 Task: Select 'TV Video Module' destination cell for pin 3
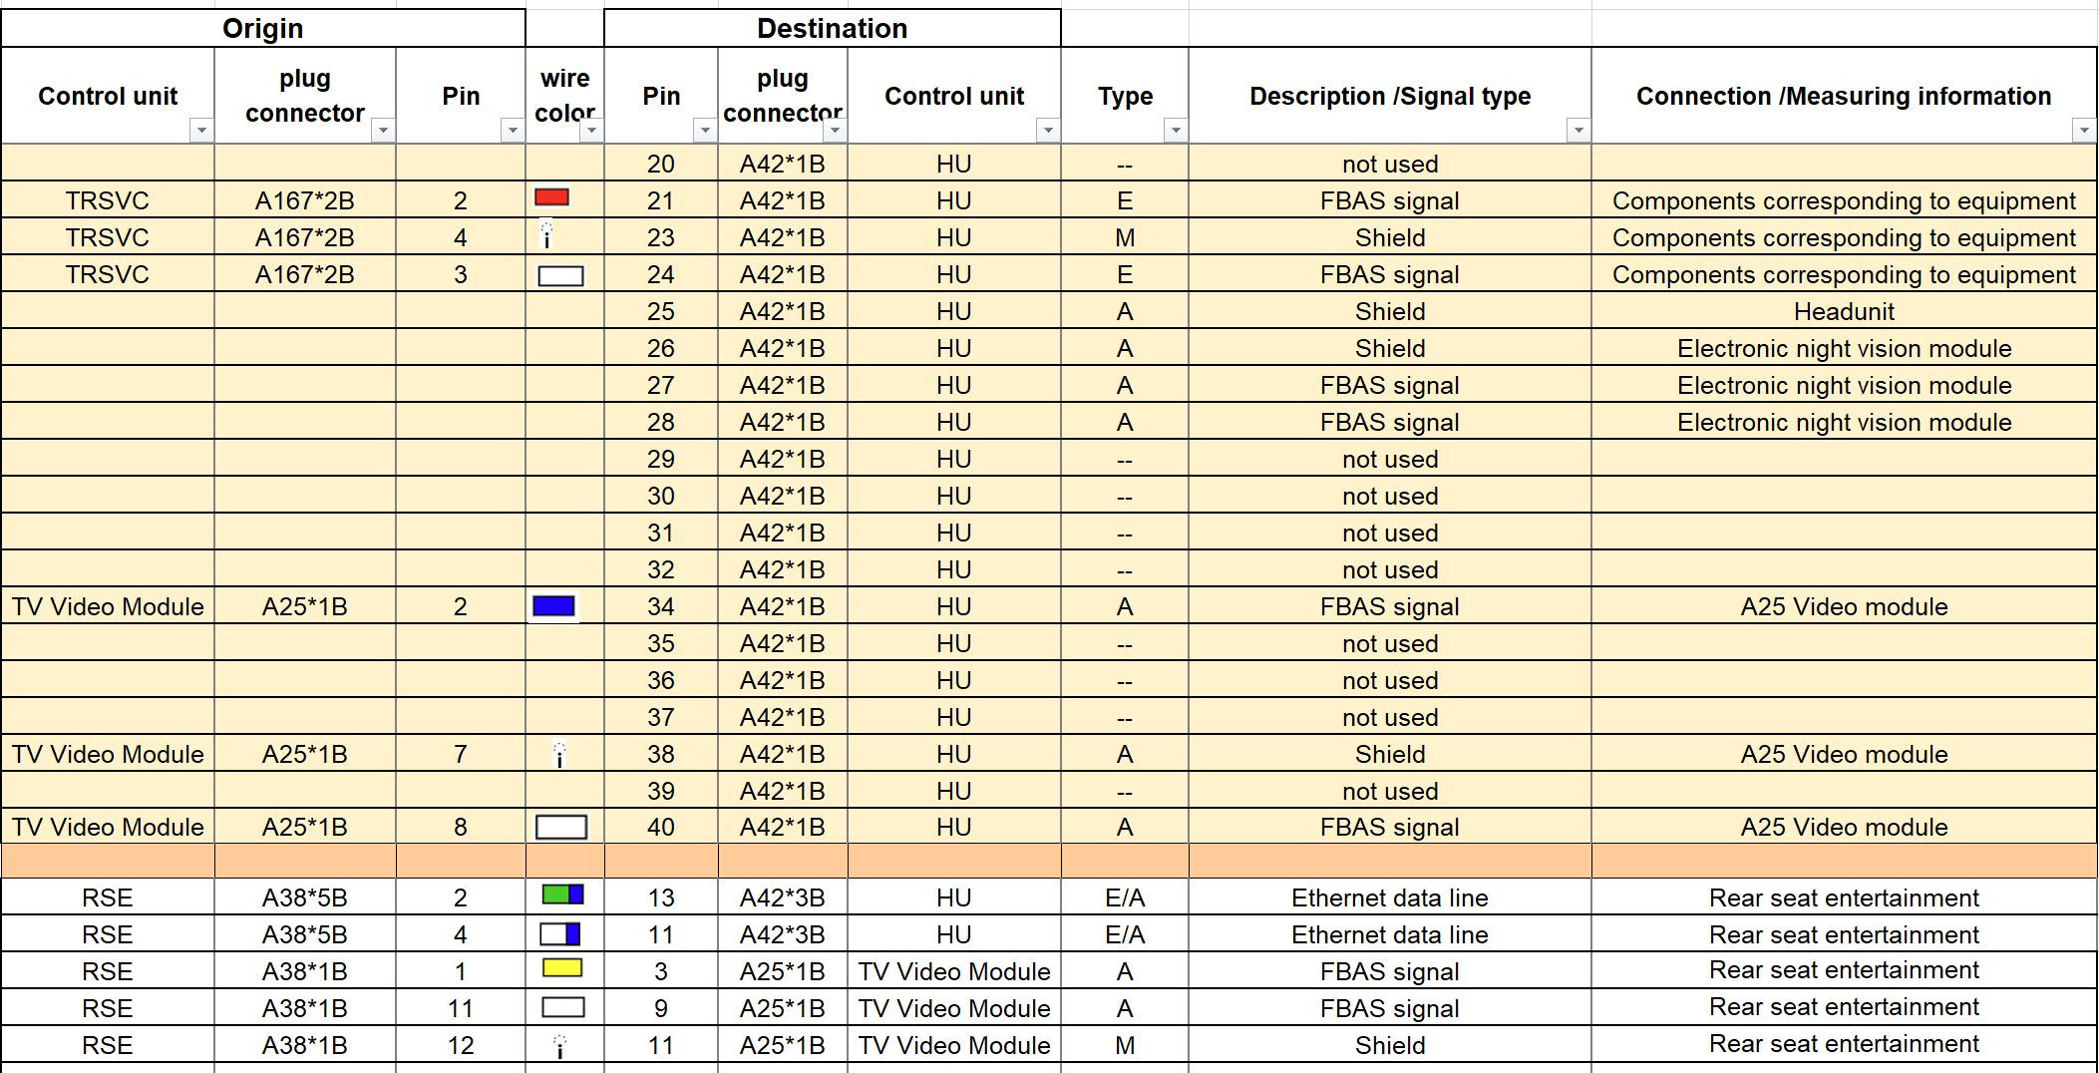tap(954, 971)
